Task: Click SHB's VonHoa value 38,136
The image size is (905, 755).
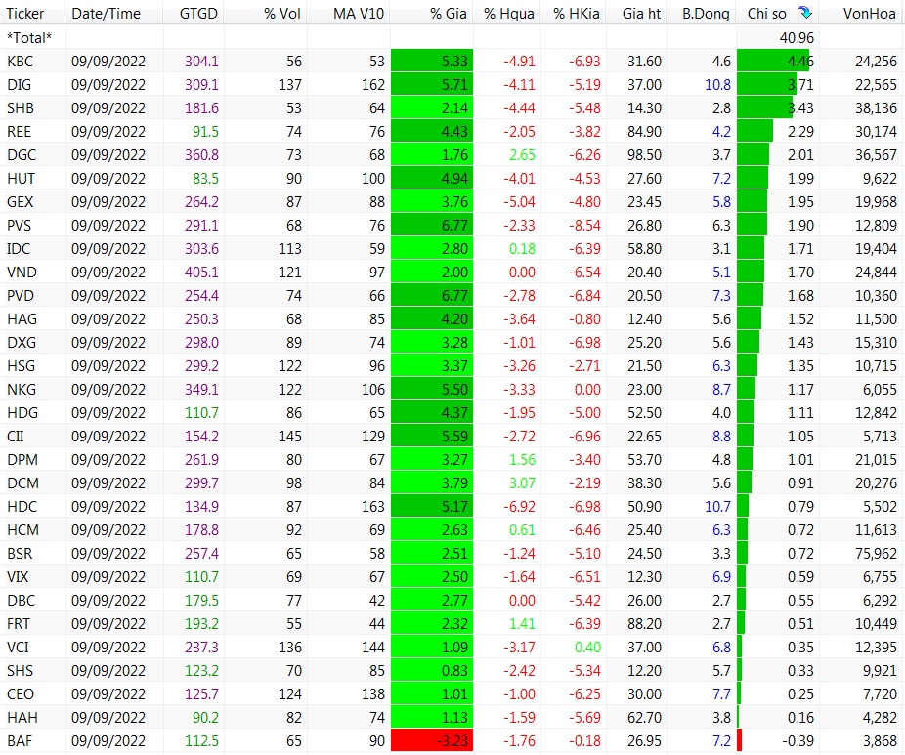Action: (876, 108)
